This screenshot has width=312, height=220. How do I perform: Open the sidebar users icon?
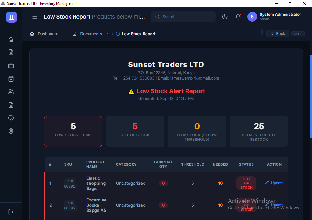point(11,92)
